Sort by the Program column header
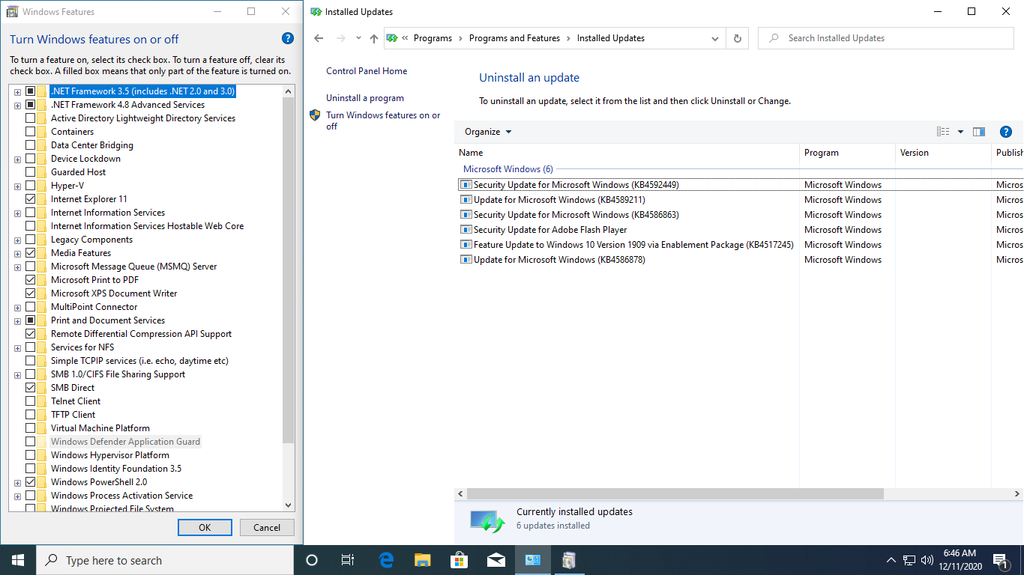 click(x=847, y=153)
